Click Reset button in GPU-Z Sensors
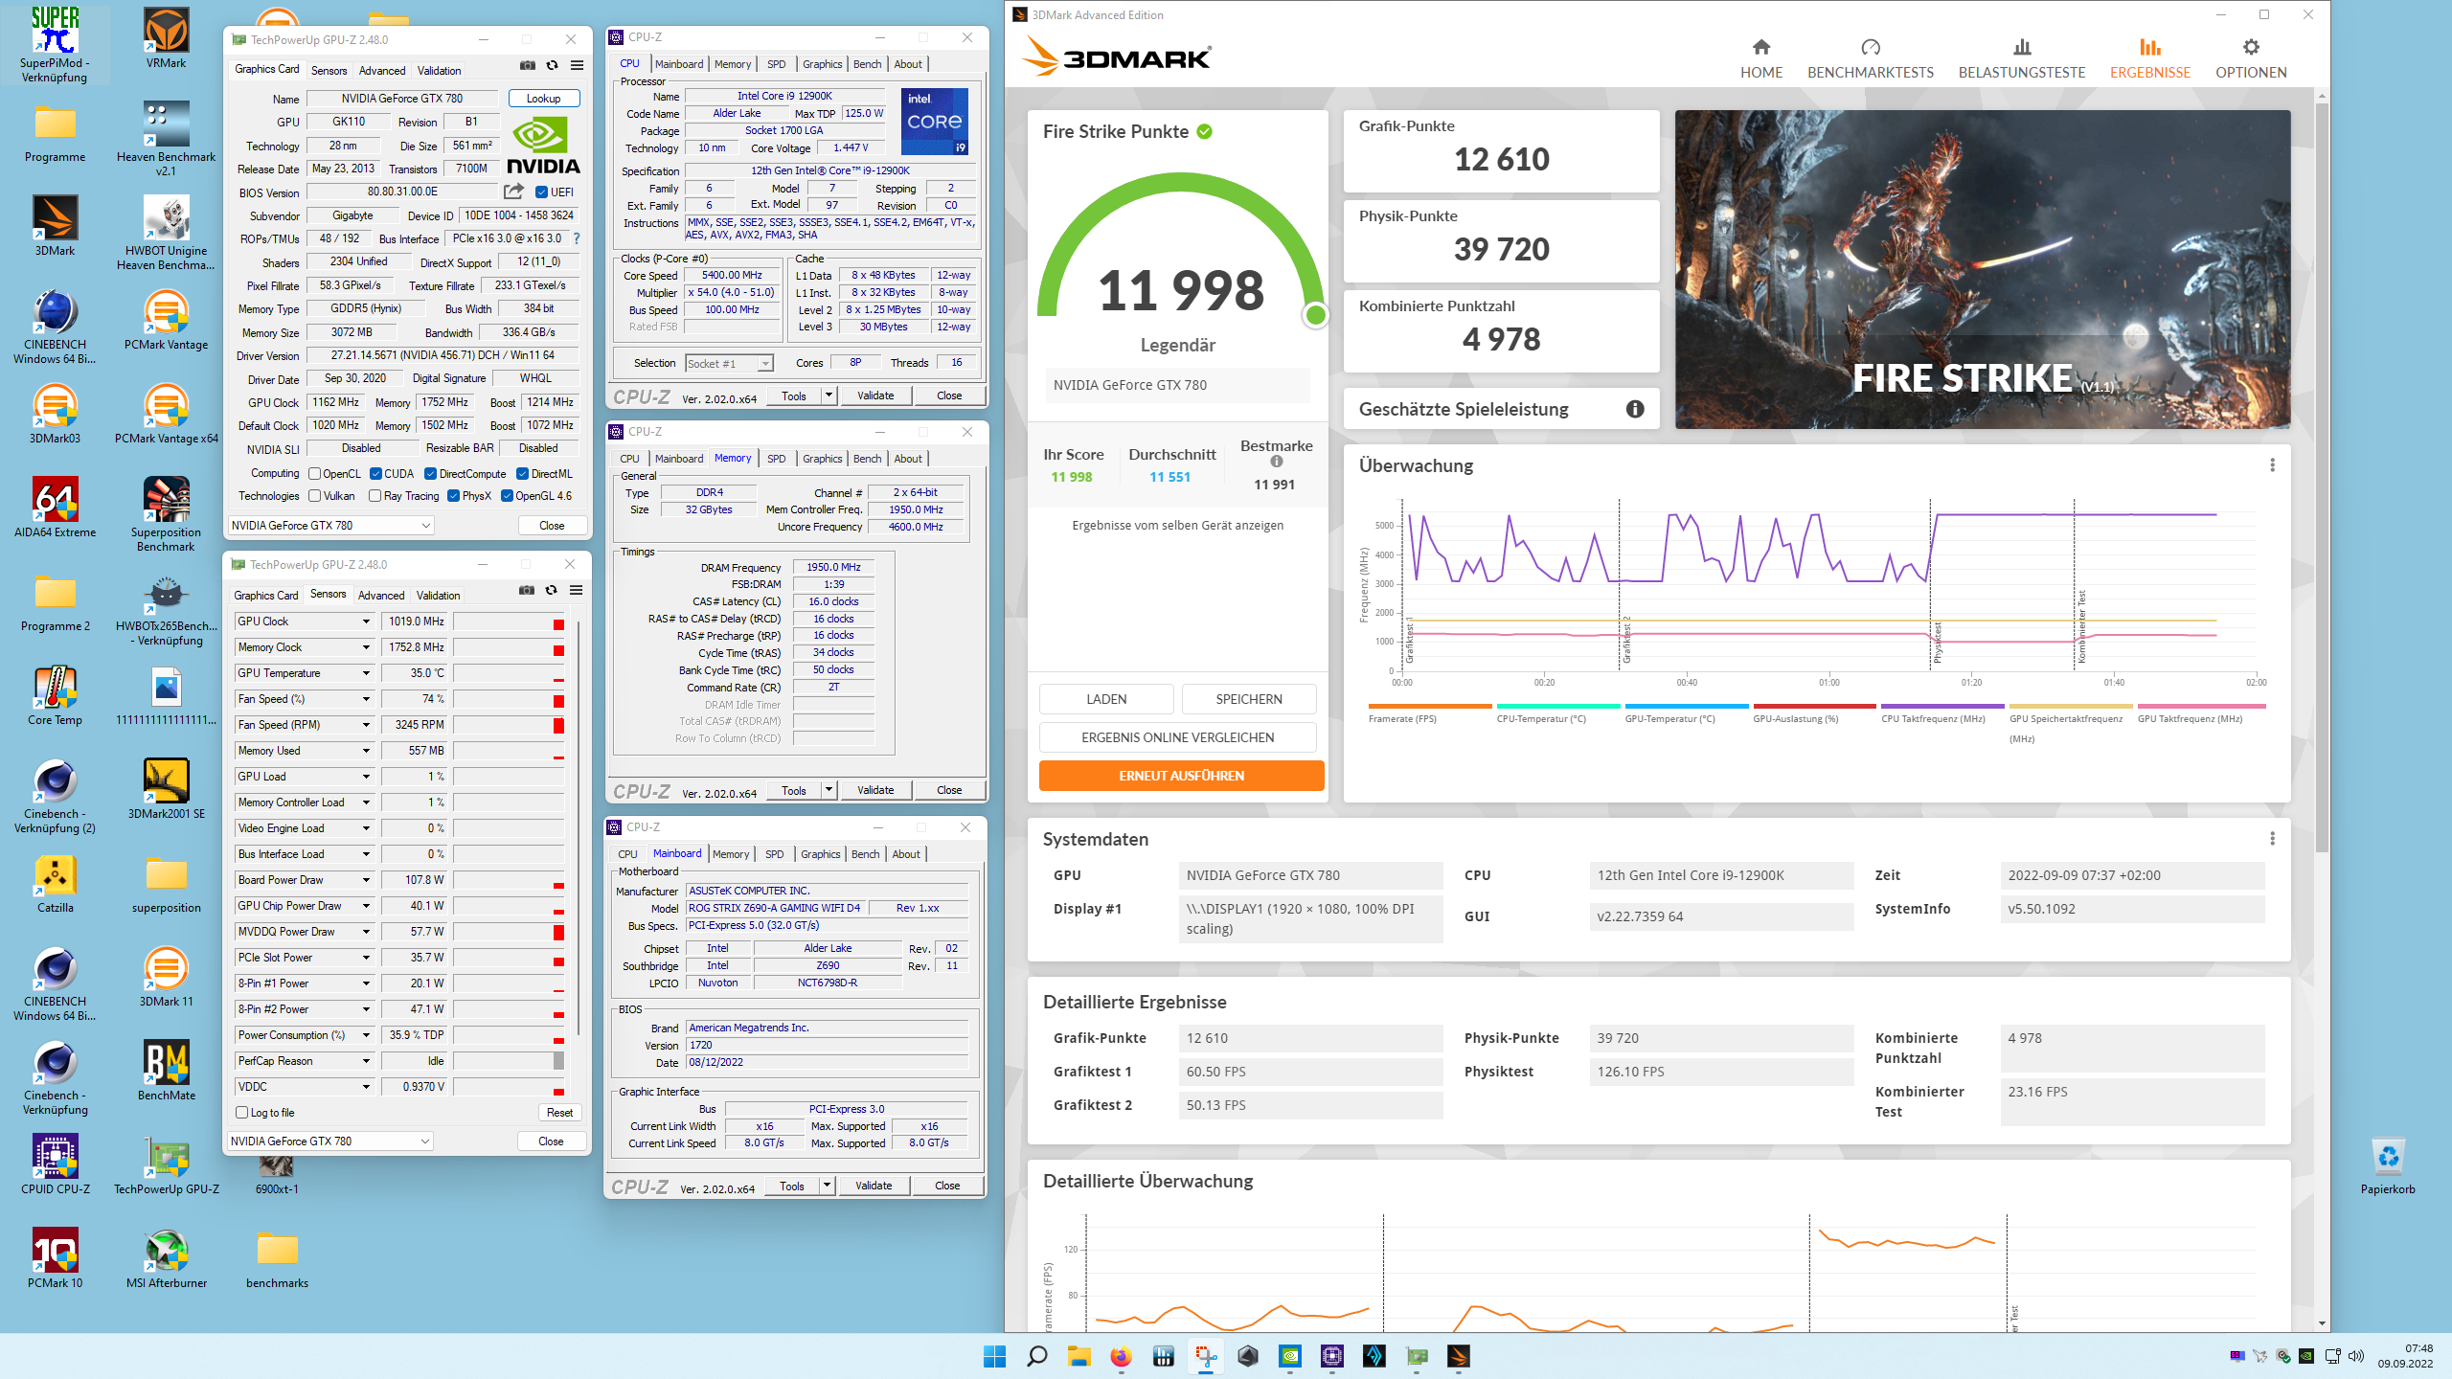 [x=559, y=1112]
